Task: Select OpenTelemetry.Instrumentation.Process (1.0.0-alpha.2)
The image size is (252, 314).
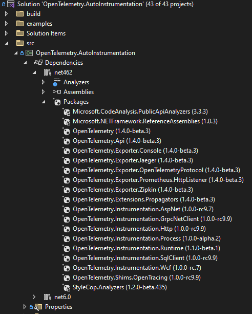Action: click(146, 238)
